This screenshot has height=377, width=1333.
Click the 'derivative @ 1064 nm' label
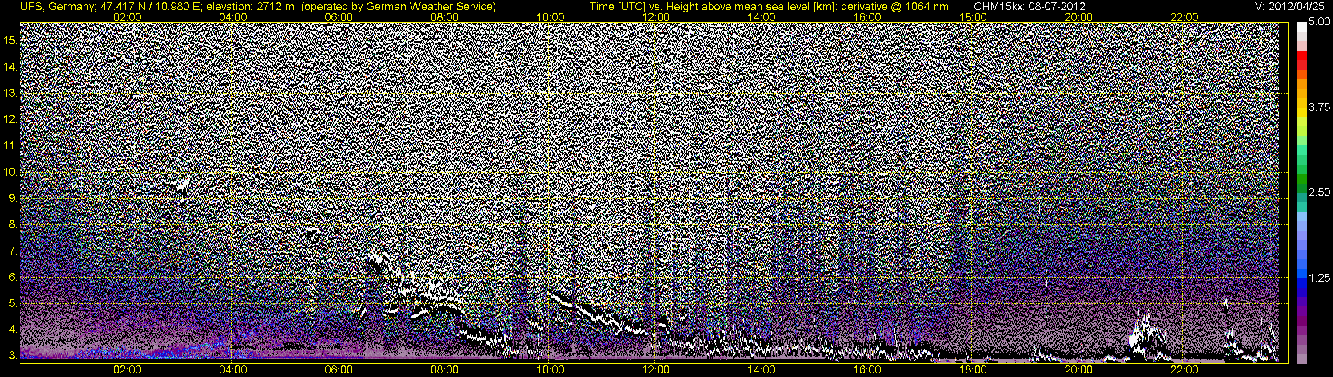[x=896, y=7]
